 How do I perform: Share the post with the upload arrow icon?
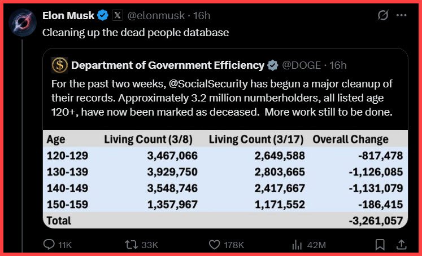click(x=400, y=245)
